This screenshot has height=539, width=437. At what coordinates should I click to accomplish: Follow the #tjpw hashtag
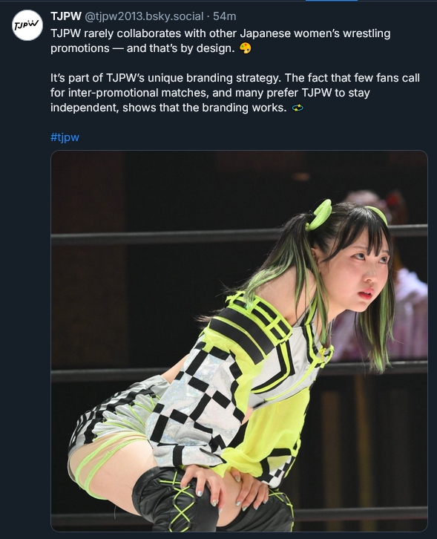(65, 137)
